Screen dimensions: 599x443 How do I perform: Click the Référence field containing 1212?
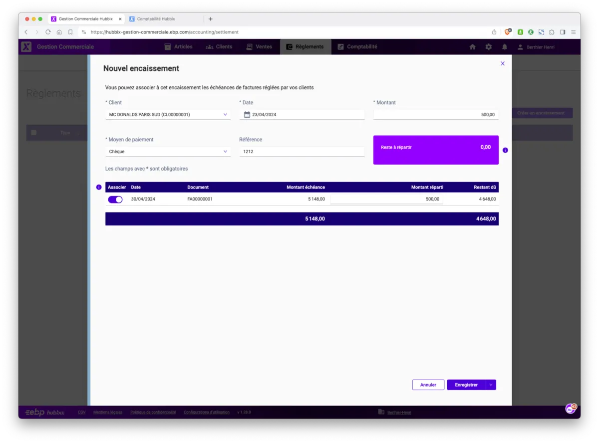coord(302,152)
